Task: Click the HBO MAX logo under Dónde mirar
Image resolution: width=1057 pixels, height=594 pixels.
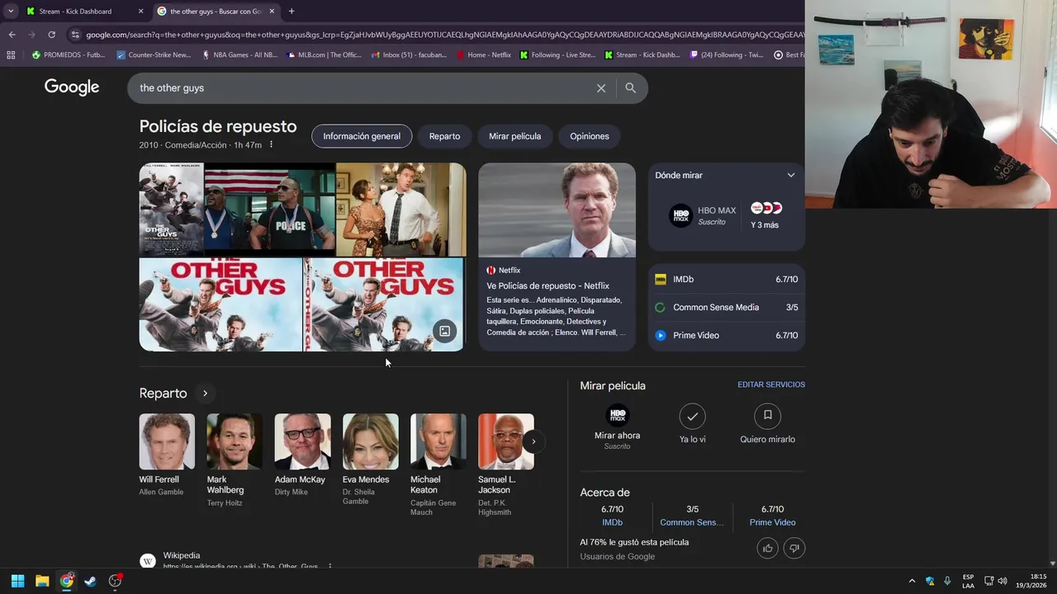Action: pos(680,216)
